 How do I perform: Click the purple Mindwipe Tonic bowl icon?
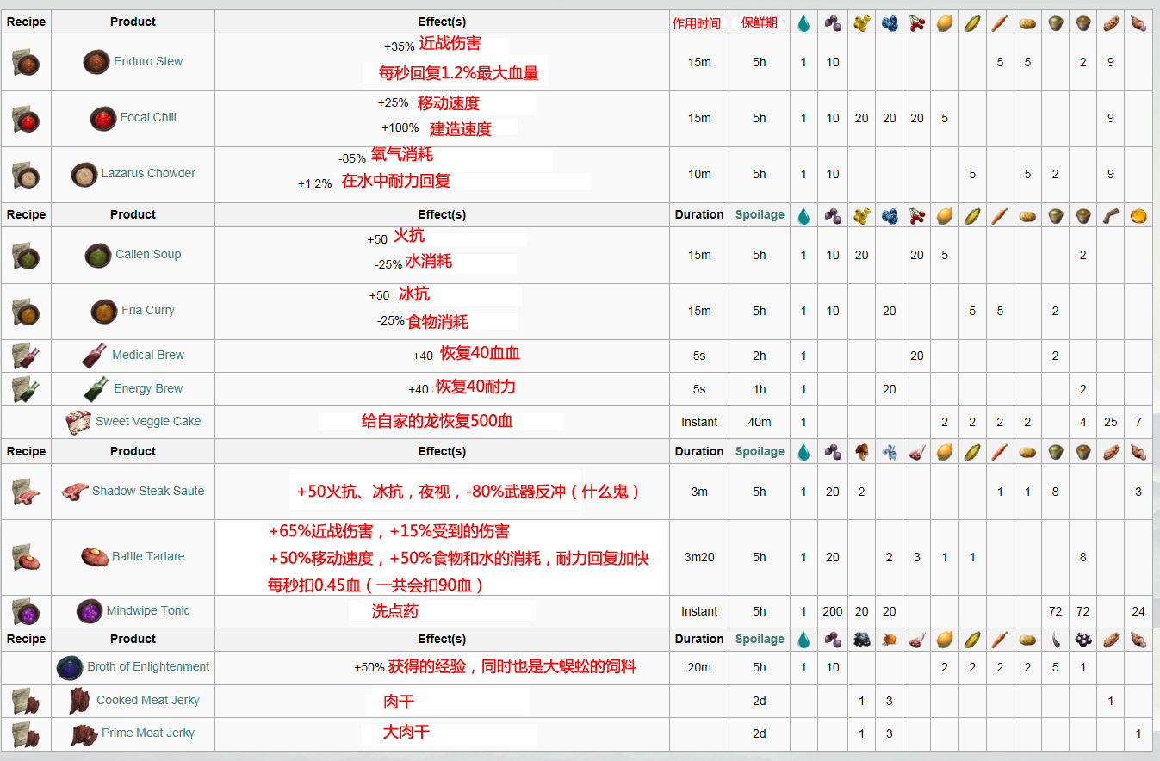coord(90,611)
